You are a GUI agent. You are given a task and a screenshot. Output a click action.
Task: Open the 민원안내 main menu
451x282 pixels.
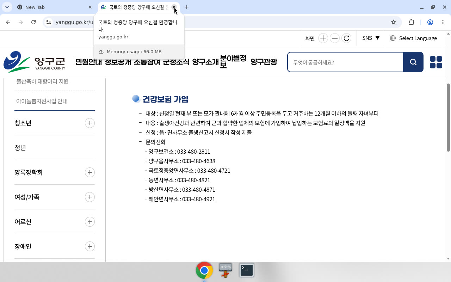88,62
